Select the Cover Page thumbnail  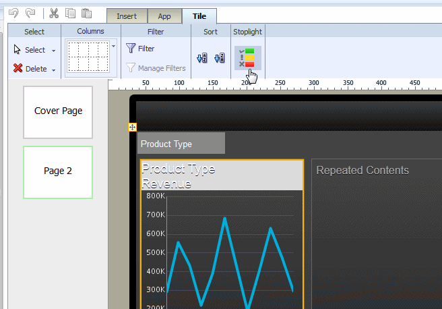pyautogui.click(x=58, y=112)
